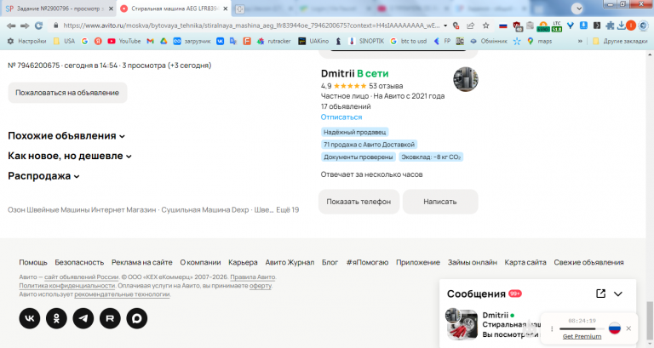This screenshot has height=348, width=654.
Task: Open a new browser tab
Action: click(239, 9)
